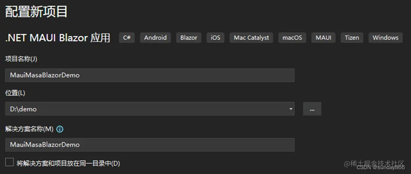Focus the 项目名称 input field
Viewport: 411px width, 174px height.
point(150,75)
